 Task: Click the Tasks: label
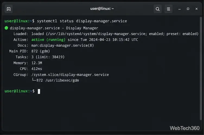(x=22, y=57)
